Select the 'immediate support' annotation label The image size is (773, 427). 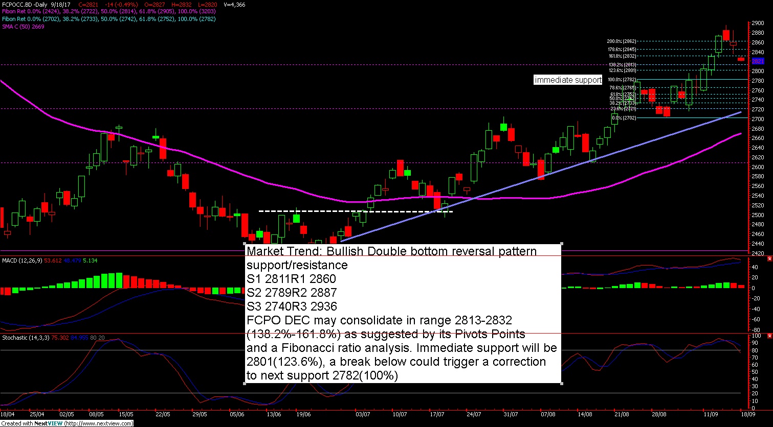point(568,80)
